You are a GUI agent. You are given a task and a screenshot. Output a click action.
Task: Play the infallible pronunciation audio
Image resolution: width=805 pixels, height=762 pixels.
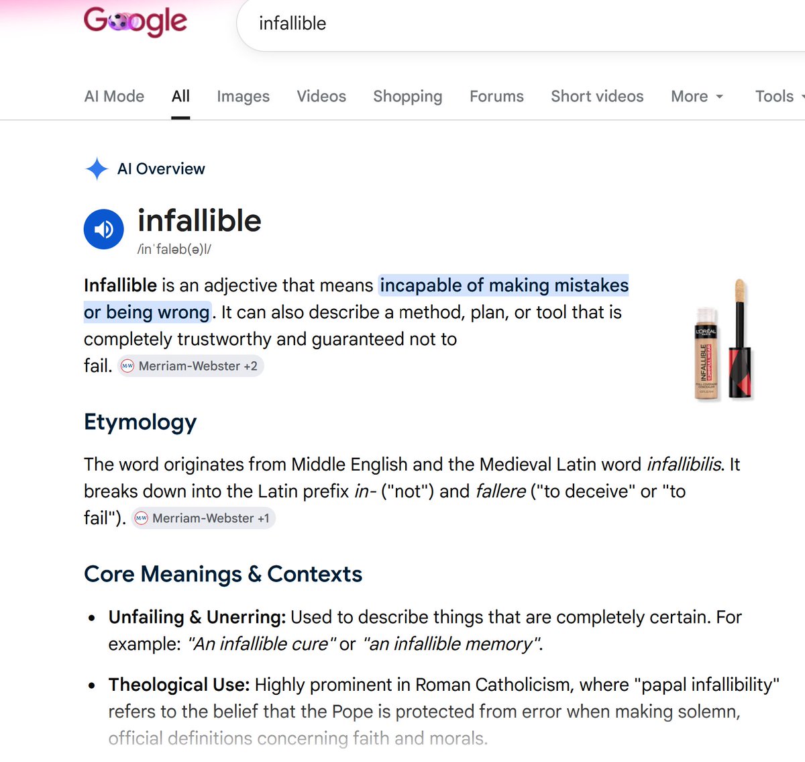[104, 229]
